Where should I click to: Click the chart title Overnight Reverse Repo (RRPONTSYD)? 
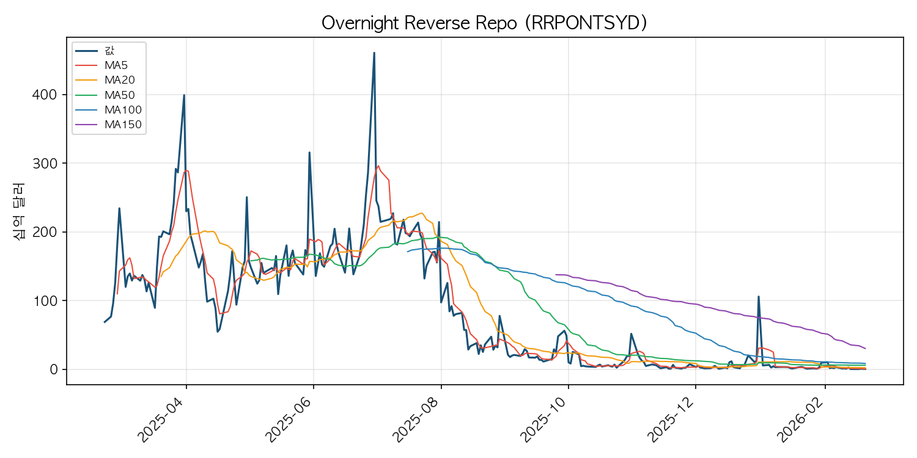tap(484, 23)
